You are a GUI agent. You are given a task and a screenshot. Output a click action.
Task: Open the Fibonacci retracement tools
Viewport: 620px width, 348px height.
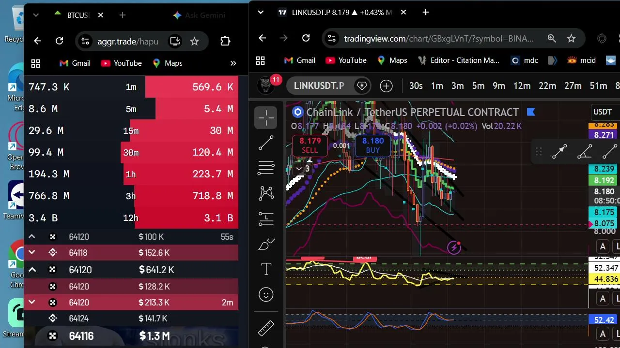266,168
